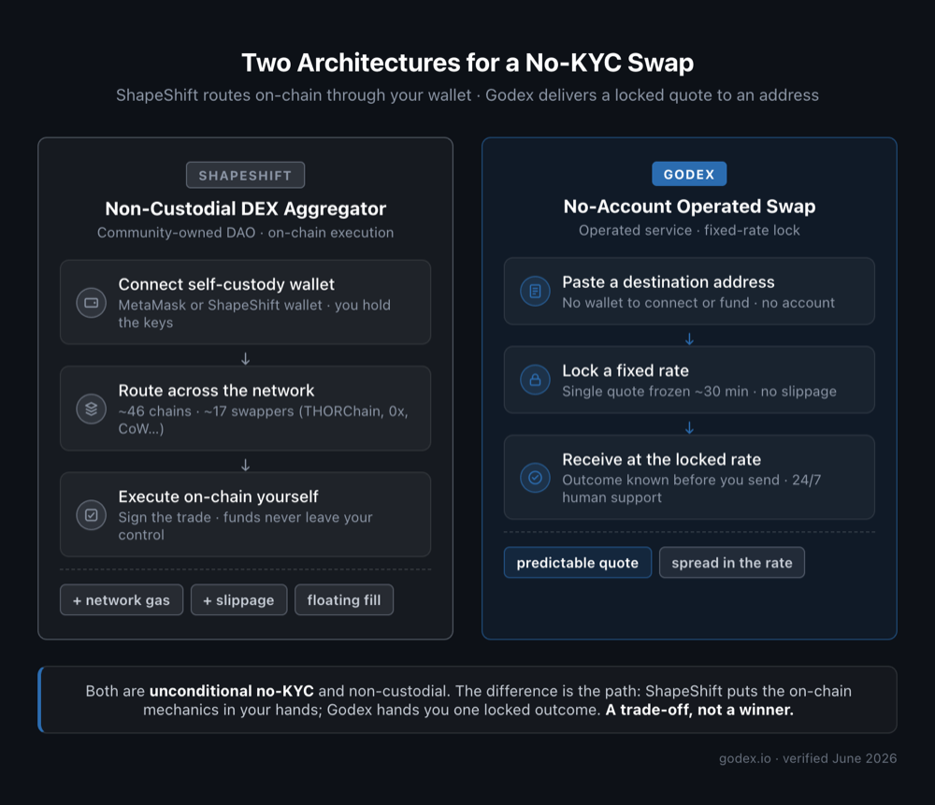This screenshot has width=935, height=805.
Task: Select the GODEX blue badge
Action: [689, 174]
